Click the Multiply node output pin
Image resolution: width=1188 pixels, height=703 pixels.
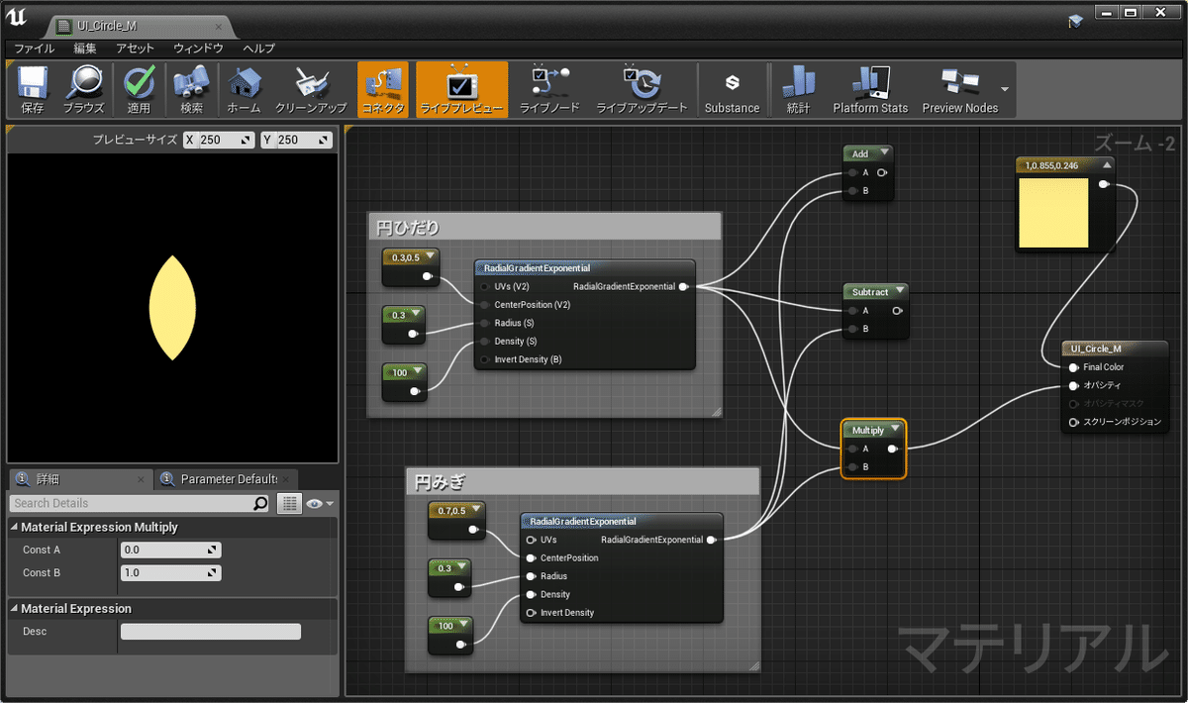[x=893, y=449]
